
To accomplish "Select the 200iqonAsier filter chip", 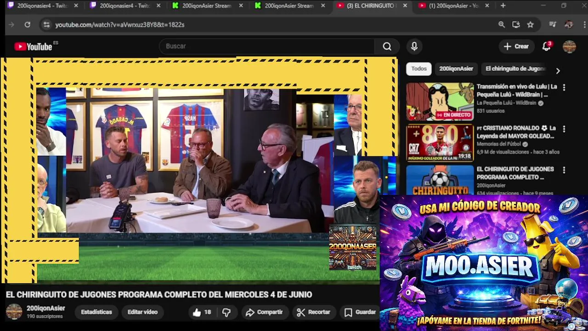I will [456, 69].
